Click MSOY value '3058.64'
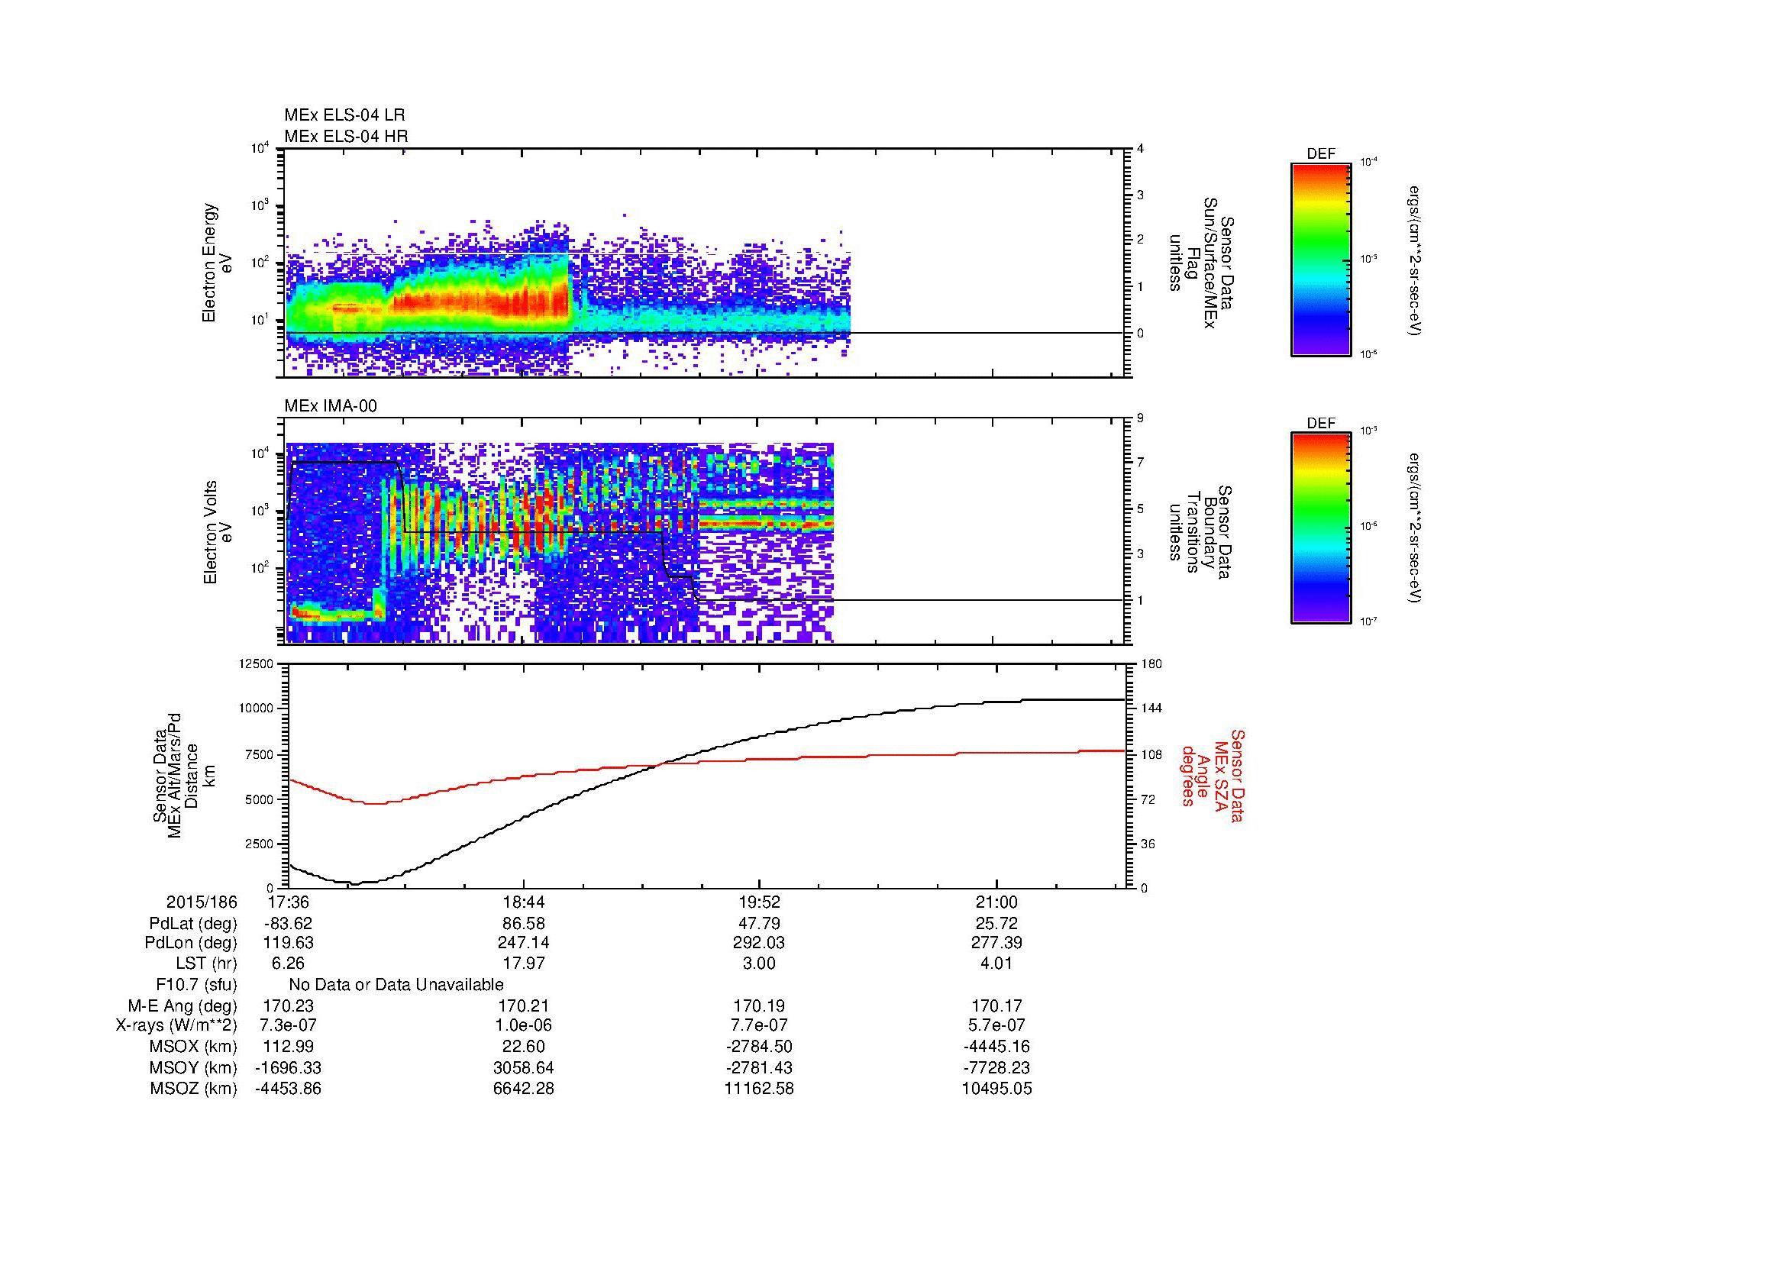This screenshot has width=1786, height=1262. click(525, 1067)
